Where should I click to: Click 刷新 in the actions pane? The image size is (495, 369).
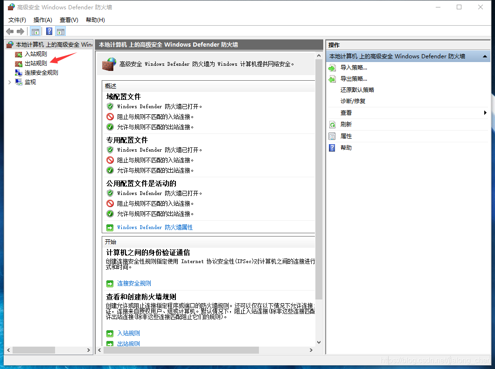(346, 125)
